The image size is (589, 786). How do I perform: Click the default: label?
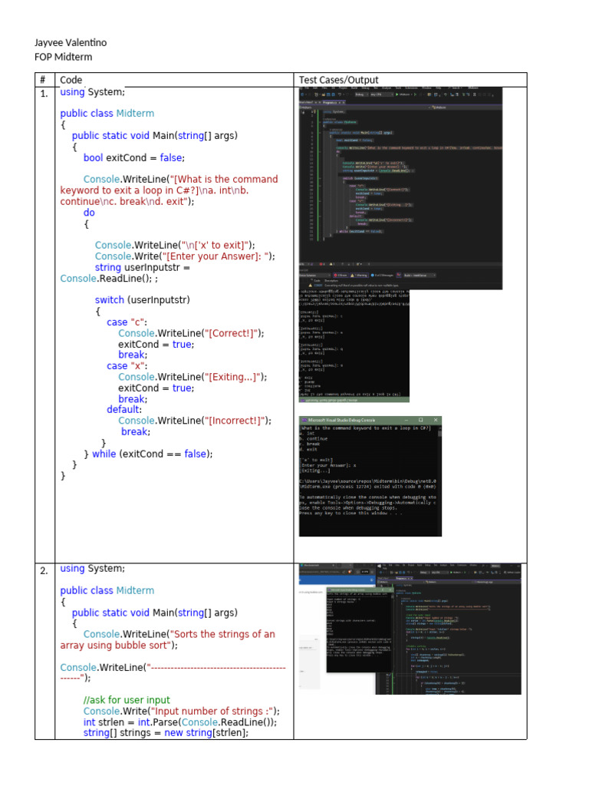(124, 410)
